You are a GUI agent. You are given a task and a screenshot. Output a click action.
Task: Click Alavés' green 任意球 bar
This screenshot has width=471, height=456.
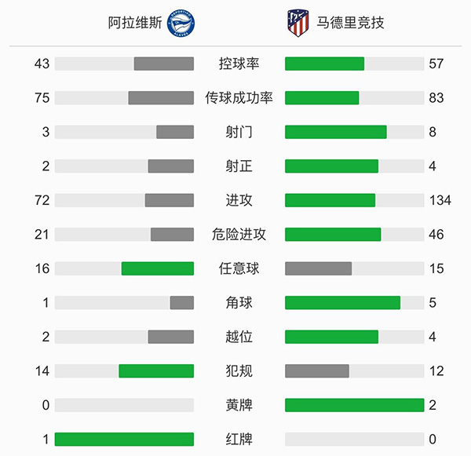tap(157, 268)
